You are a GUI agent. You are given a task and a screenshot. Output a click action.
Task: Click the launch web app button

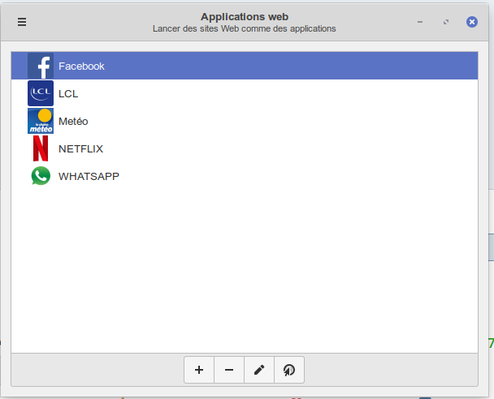[289, 370]
